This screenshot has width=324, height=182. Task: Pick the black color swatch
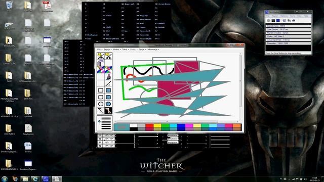[x=134, y=129]
